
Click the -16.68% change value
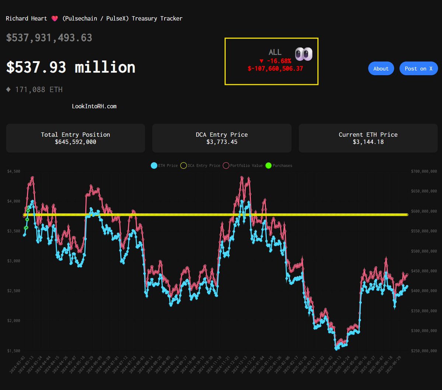tap(279, 61)
